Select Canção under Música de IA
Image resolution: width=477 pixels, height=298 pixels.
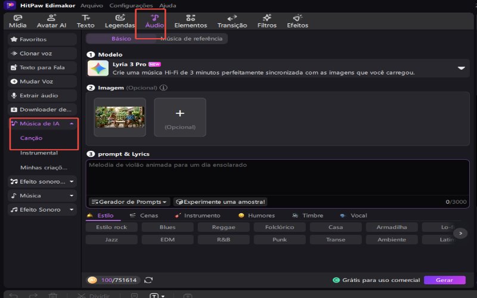32,138
